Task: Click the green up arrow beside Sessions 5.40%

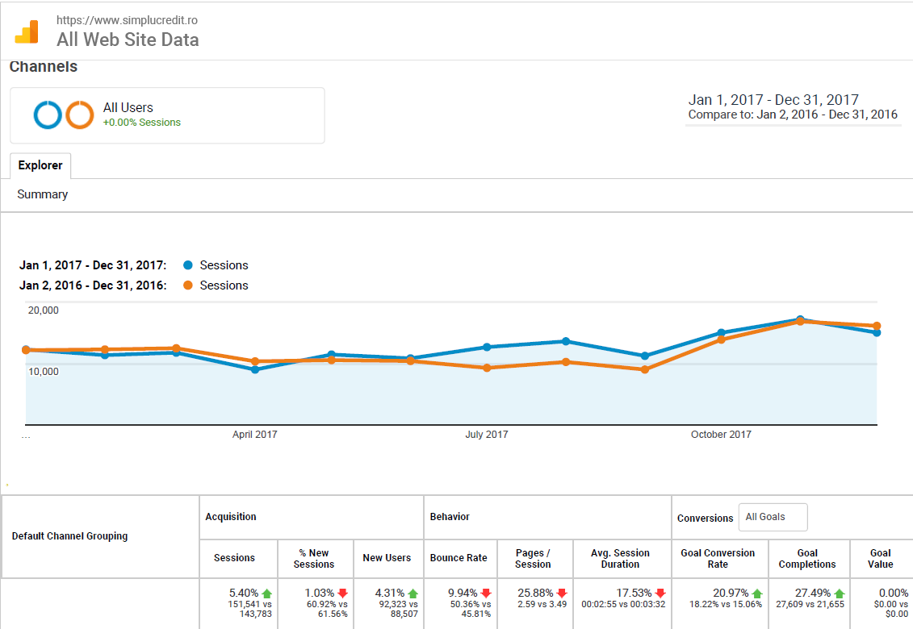Action: pos(268,590)
